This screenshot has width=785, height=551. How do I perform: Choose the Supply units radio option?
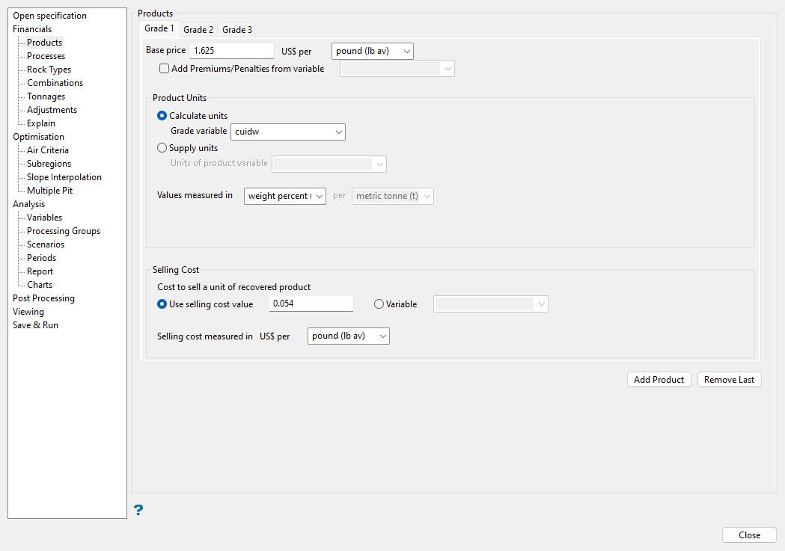[x=162, y=148]
